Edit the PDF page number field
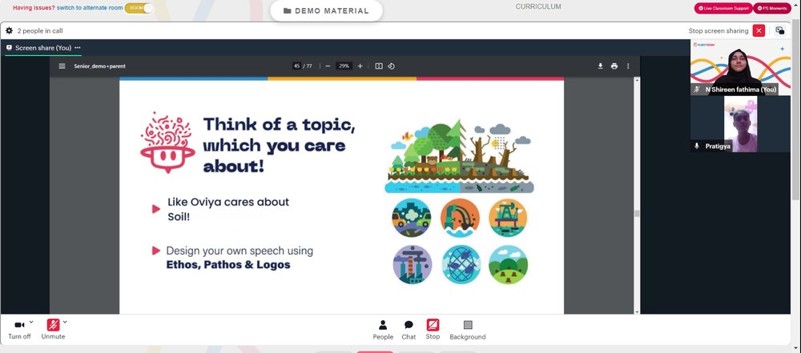This screenshot has width=801, height=353. click(296, 66)
